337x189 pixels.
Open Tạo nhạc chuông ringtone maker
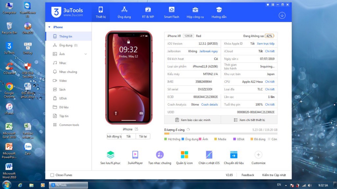[160, 155]
